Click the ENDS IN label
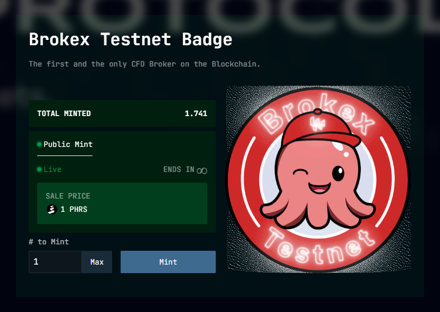The height and width of the screenshot is (312, 440). (179, 169)
